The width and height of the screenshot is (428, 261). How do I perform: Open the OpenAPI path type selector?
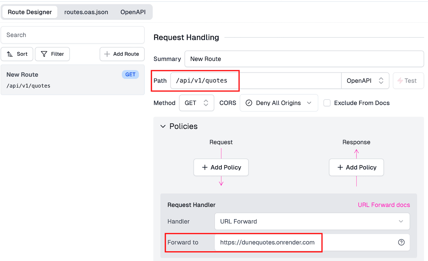click(x=365, y=81)
